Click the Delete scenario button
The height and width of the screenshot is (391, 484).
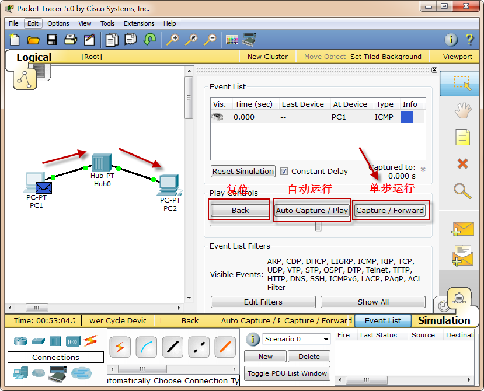309,357
